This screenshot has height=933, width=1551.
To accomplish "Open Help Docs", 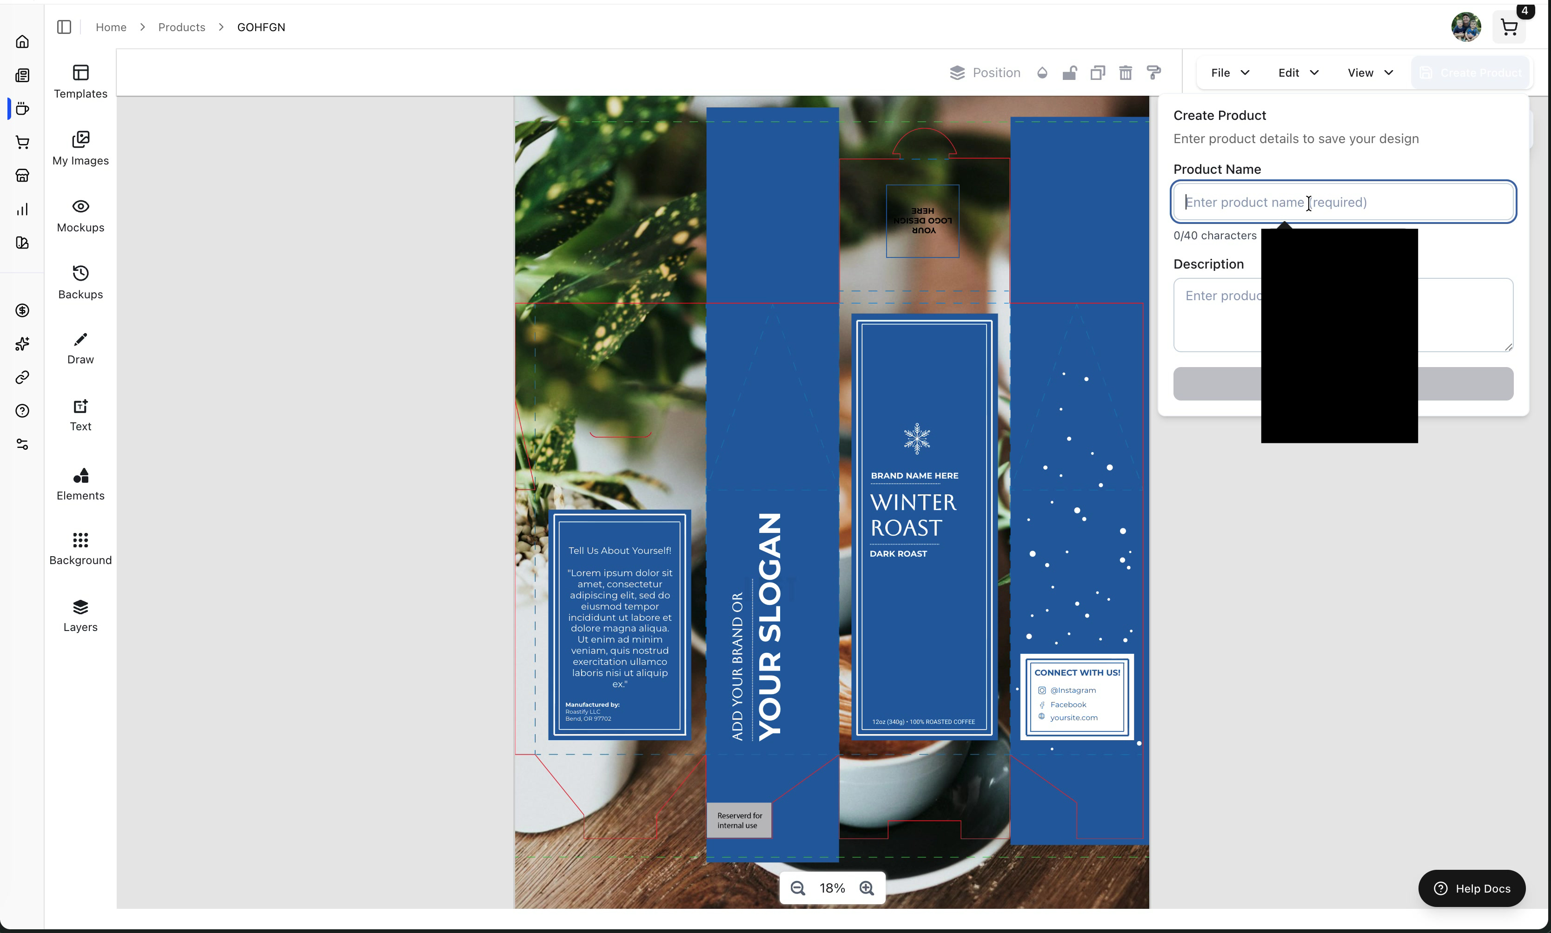I will (1471, 888).
